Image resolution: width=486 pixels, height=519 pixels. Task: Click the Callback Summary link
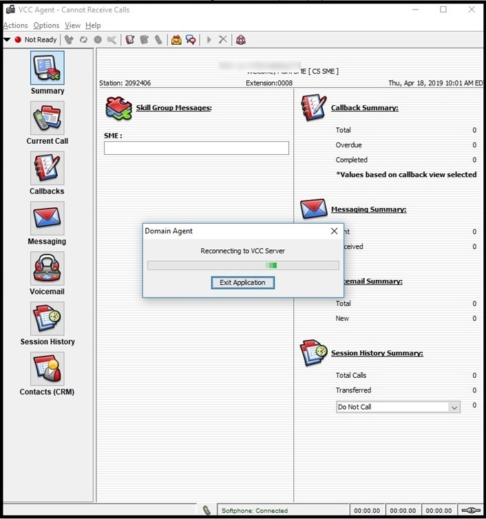pos(365,108)
